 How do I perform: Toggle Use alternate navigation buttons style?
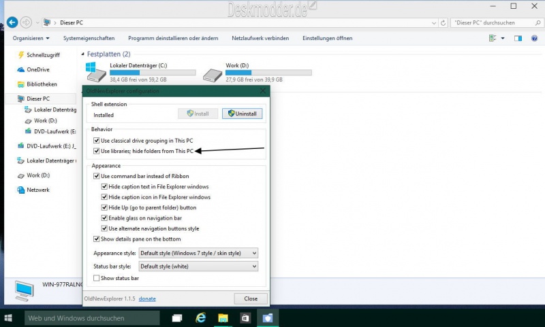click(104, 228)
